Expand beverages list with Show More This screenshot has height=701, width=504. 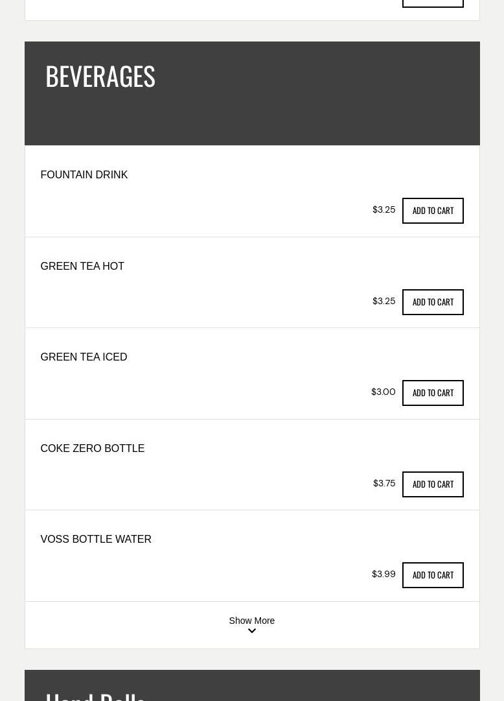pos(251,621)
